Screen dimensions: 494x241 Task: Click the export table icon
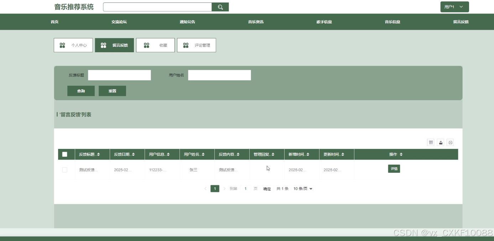[441, 143]
